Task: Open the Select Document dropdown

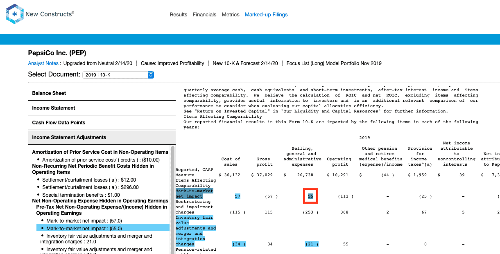Action: pyautogui.click(x=118, y=75)
